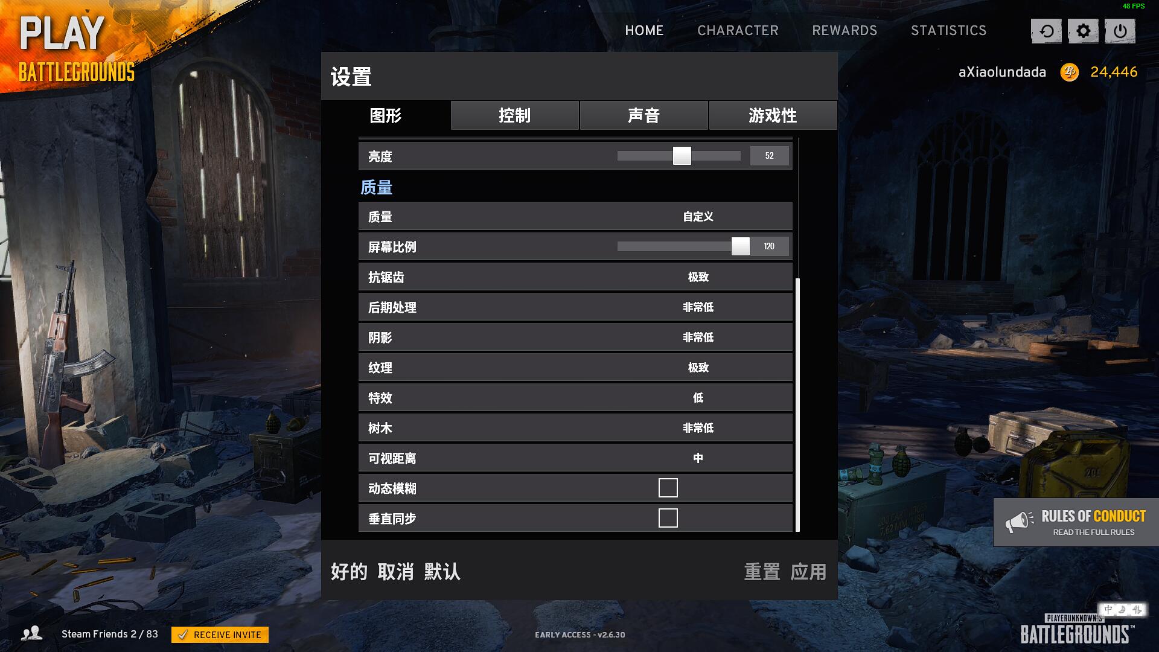Click the STATISTICS navigation link

(949, 30)
